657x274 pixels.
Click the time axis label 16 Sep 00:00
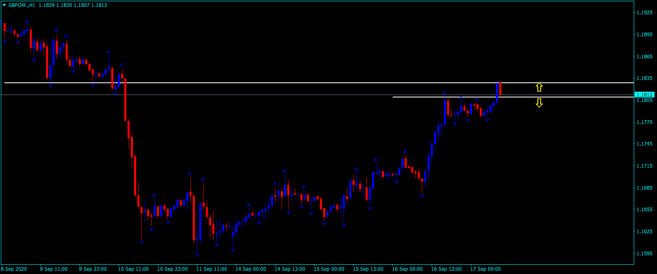407,269
